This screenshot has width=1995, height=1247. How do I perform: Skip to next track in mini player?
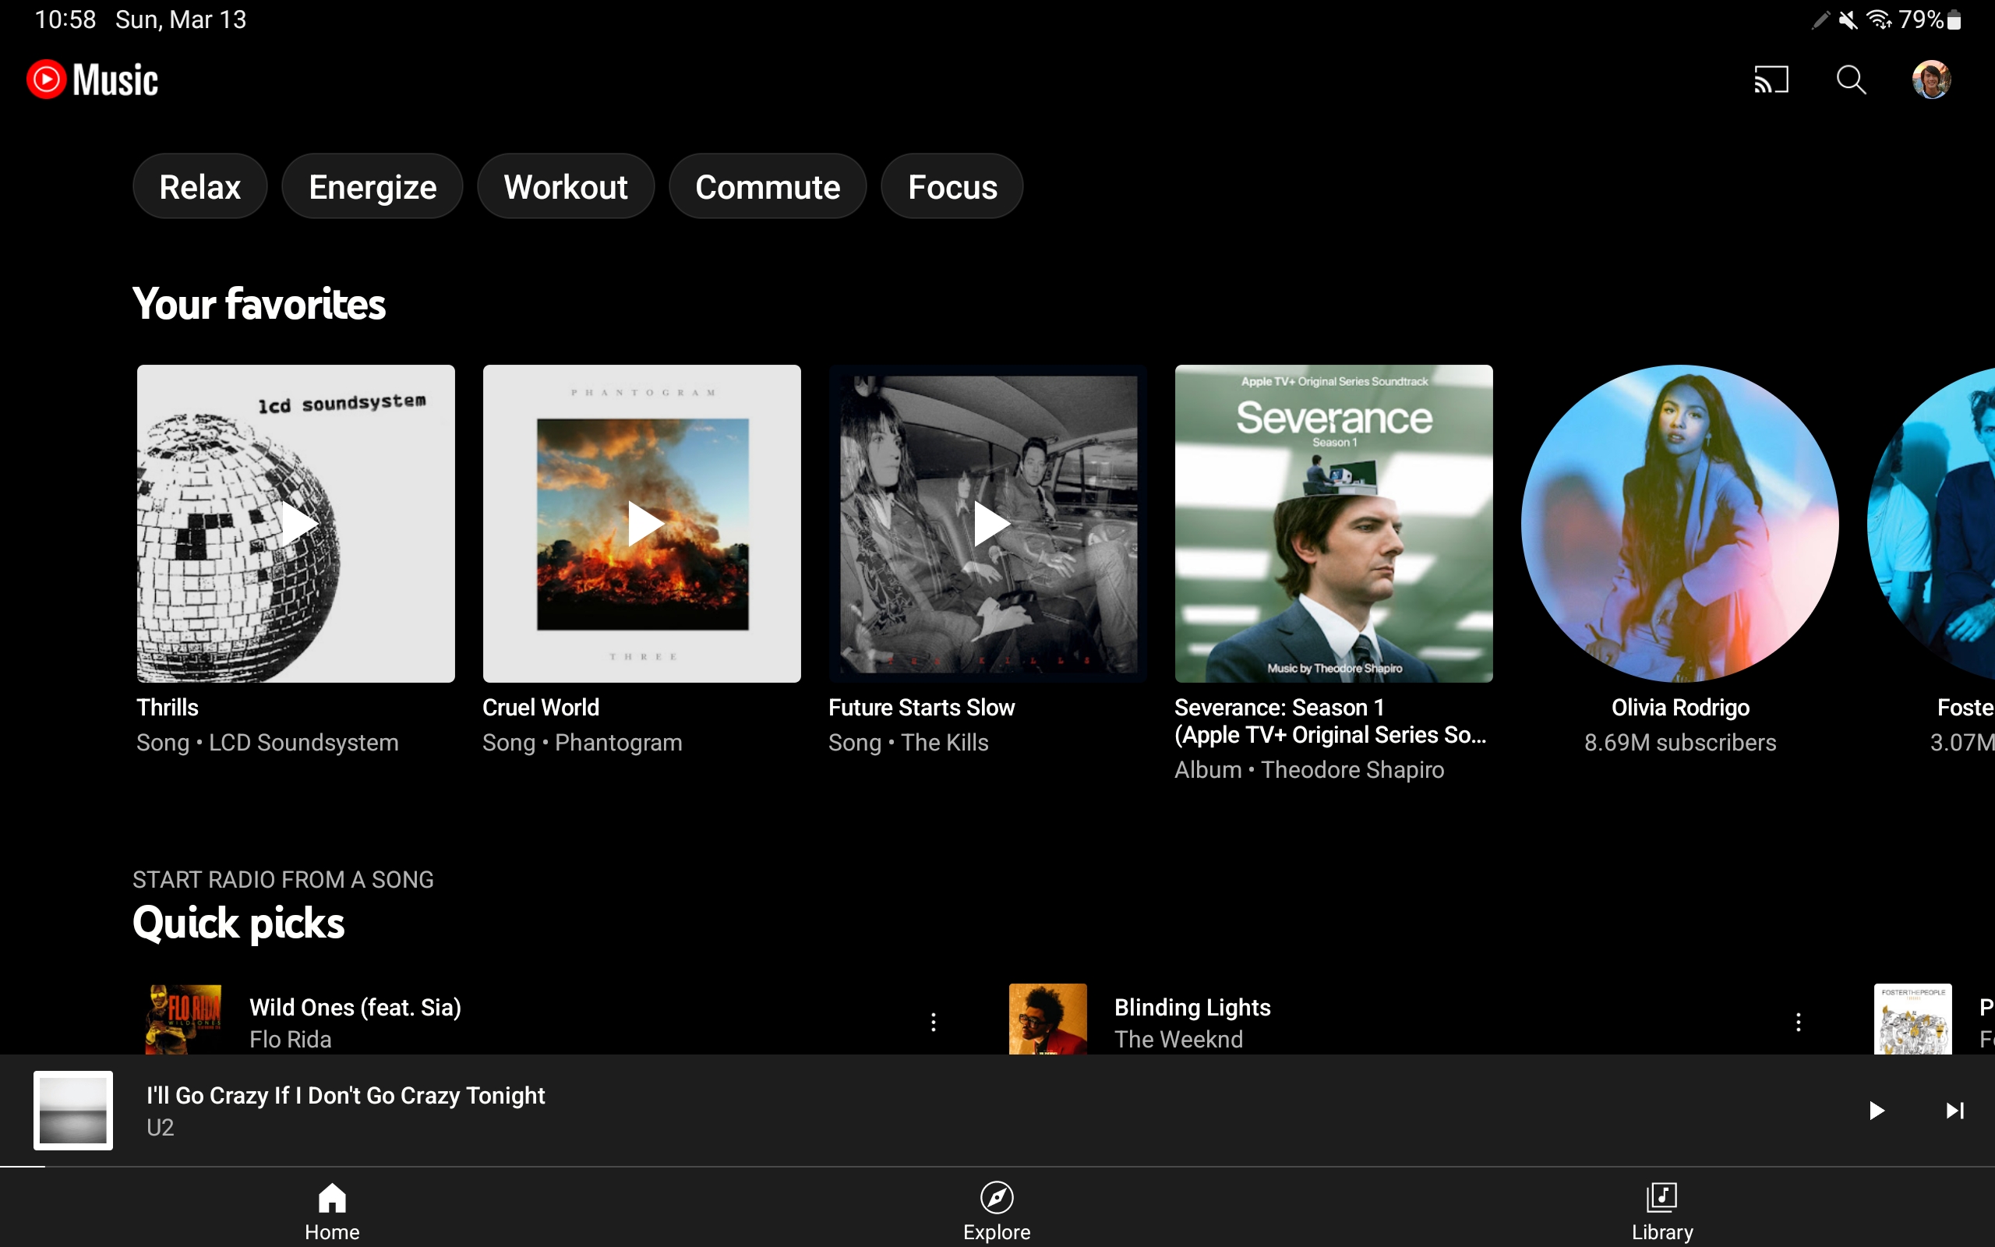tap(1954, 1110)
